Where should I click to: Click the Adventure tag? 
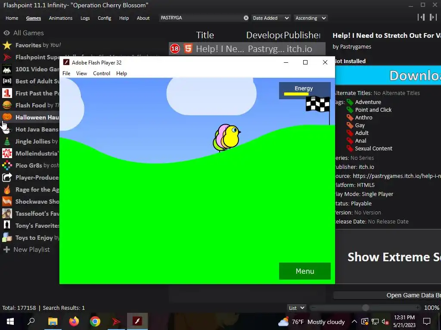pyautogui.click(x=368, y=102)
